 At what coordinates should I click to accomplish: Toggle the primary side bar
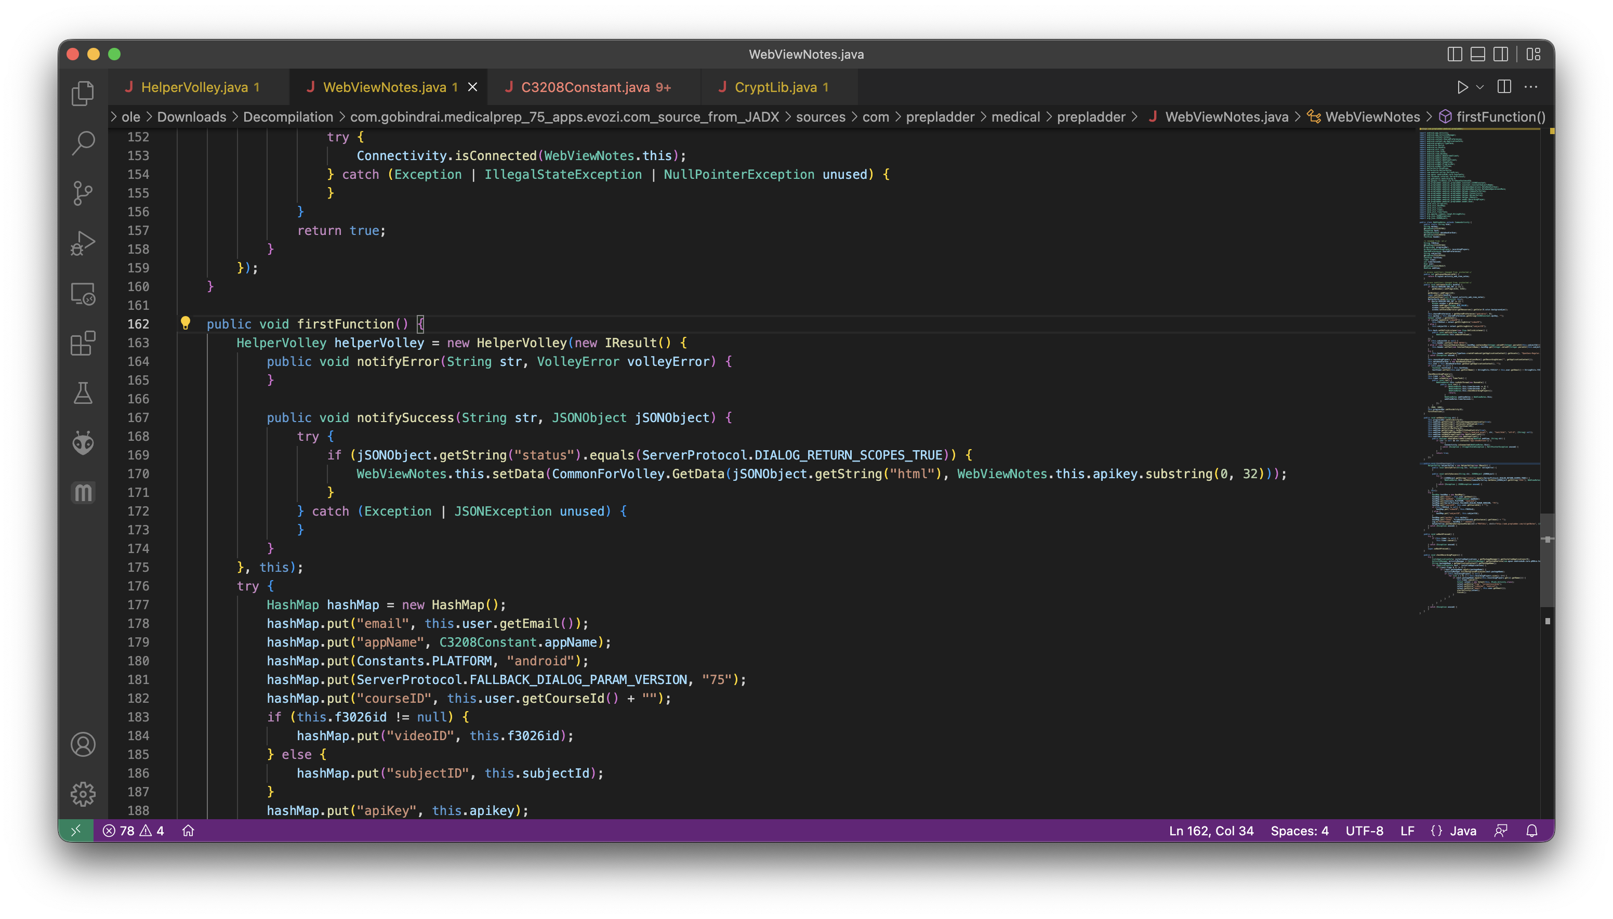pos(1455,54)
